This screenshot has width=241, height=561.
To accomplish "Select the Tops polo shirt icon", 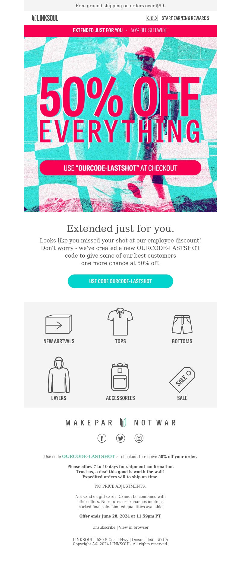I will [120, 322].
